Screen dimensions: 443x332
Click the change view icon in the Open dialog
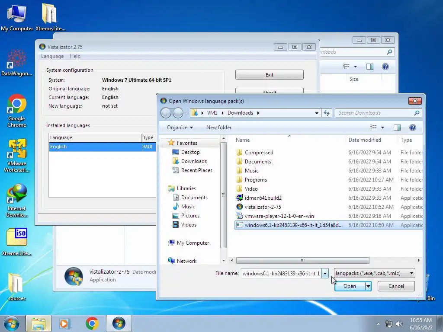pos(373,128)
